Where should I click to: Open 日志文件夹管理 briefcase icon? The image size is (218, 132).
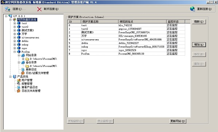coord(19,91)
